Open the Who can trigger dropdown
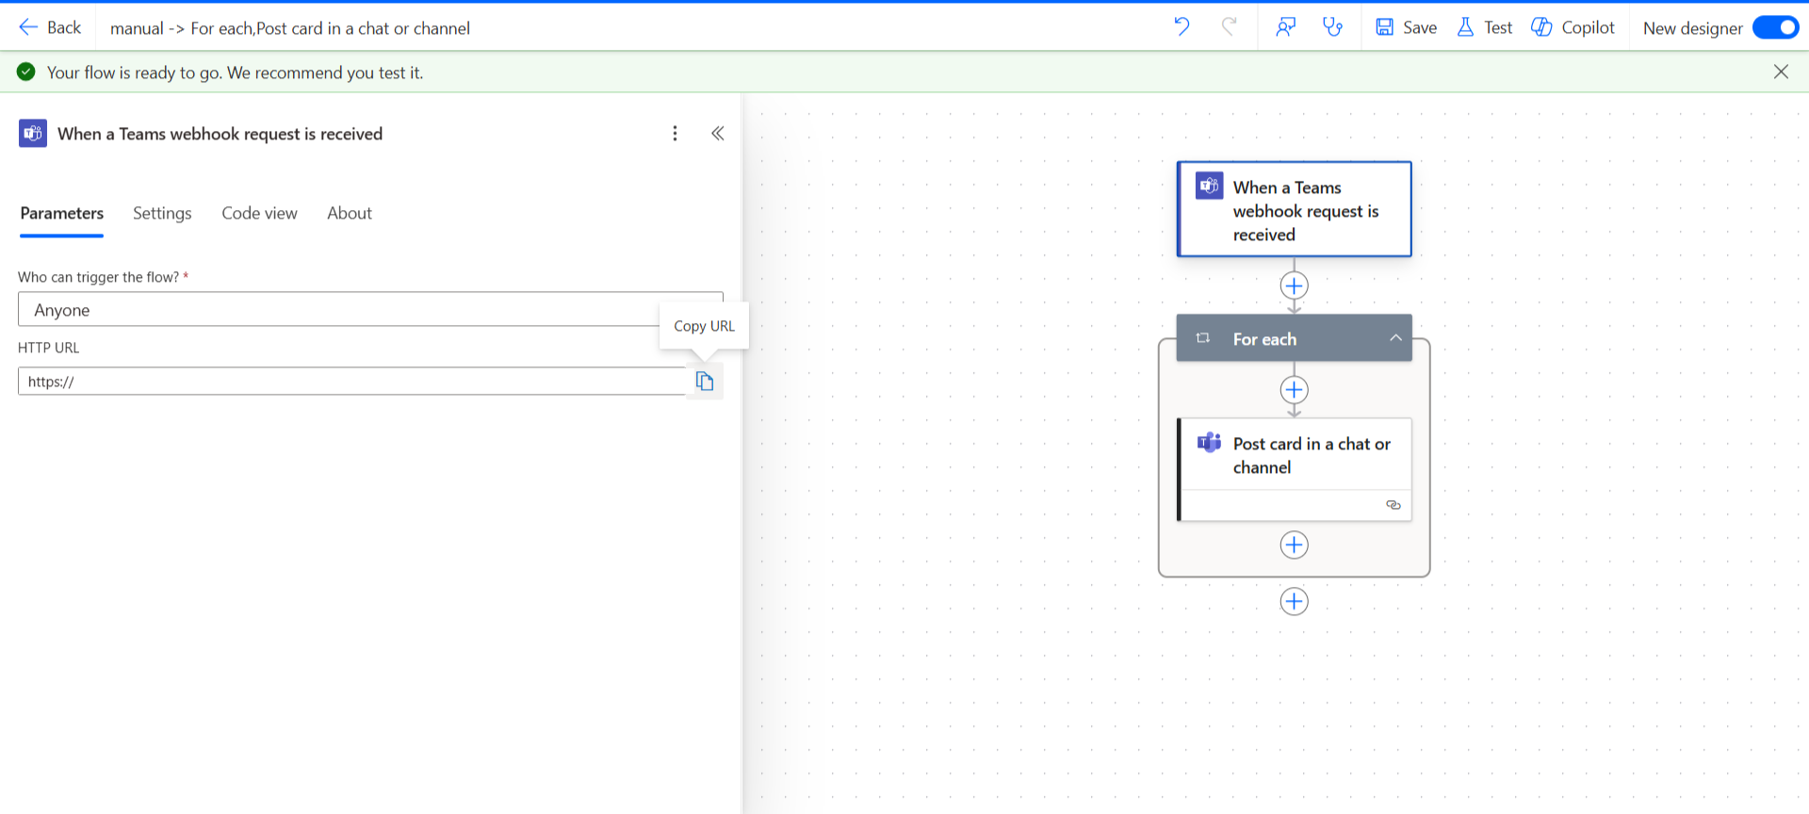The width and height of the screenshot is (1809, 814). (370, 310)
